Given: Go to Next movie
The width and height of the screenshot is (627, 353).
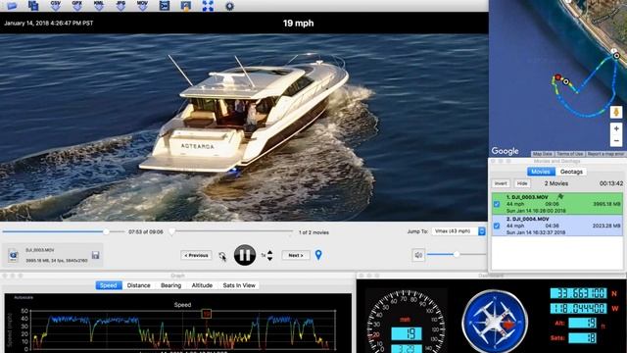Looking at the screenshot, I should [296, 255].
